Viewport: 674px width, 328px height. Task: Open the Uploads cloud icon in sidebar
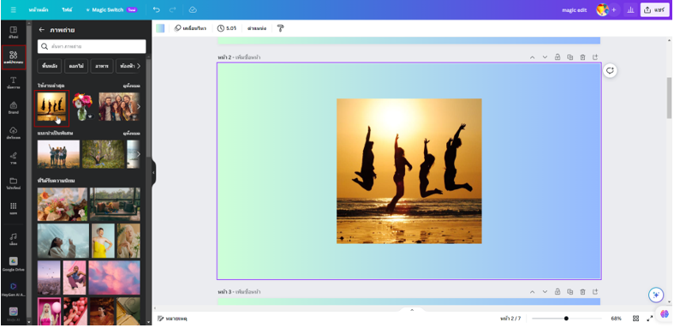coord(14,133)
